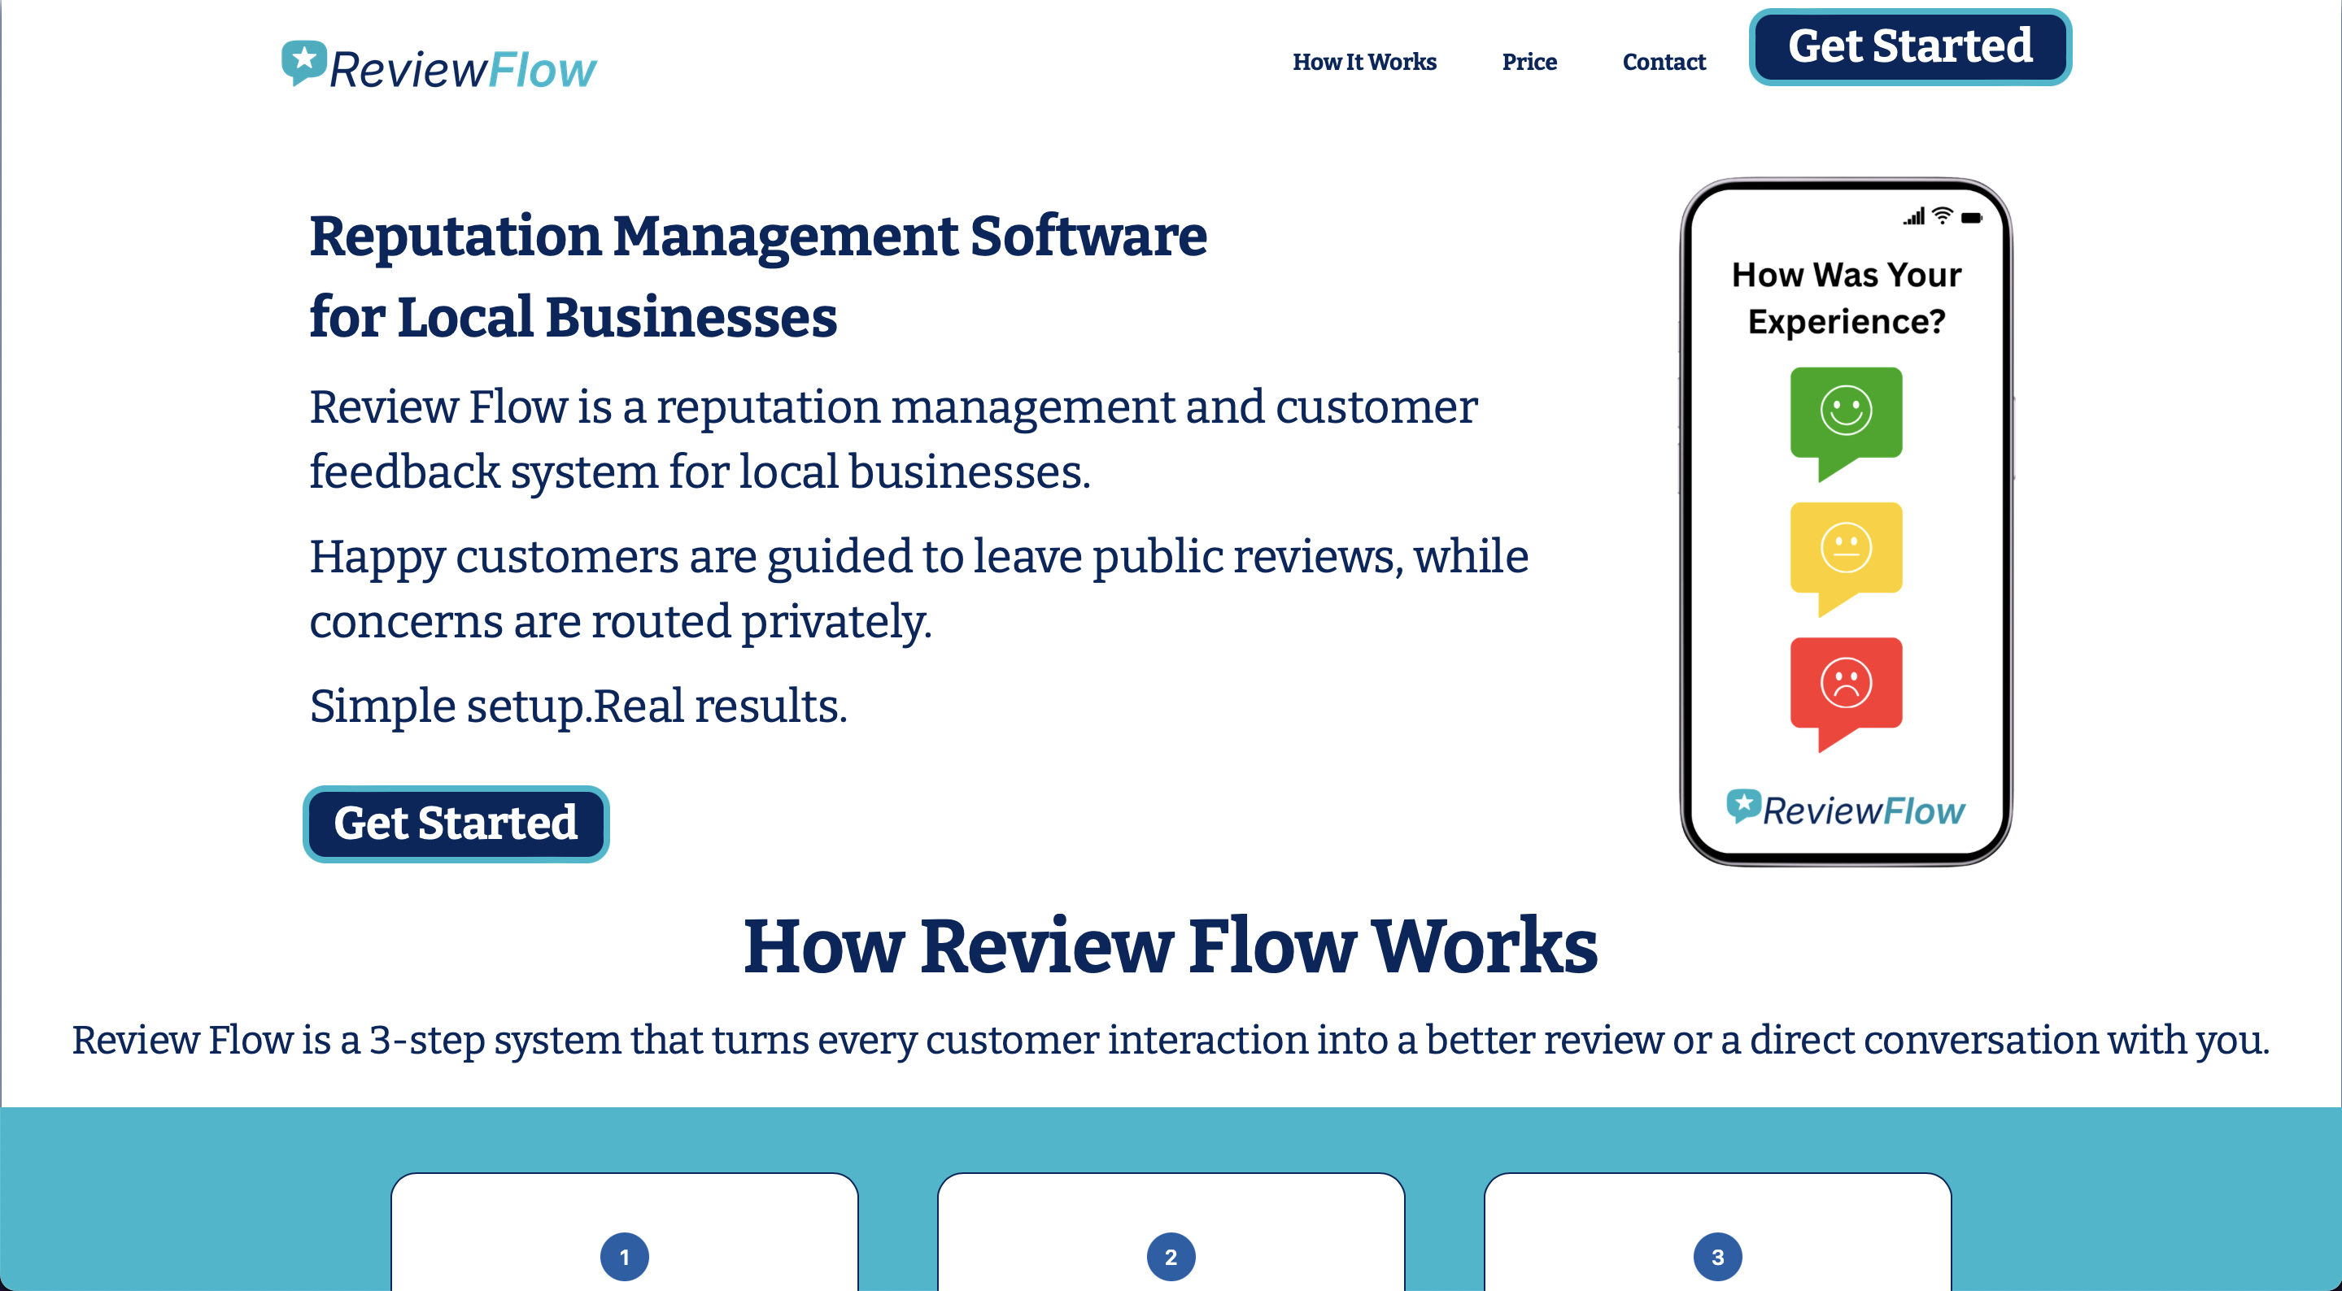Click the phone battery status icon
This screenshot has width=2342, height=1291.
coord(1971,217)
